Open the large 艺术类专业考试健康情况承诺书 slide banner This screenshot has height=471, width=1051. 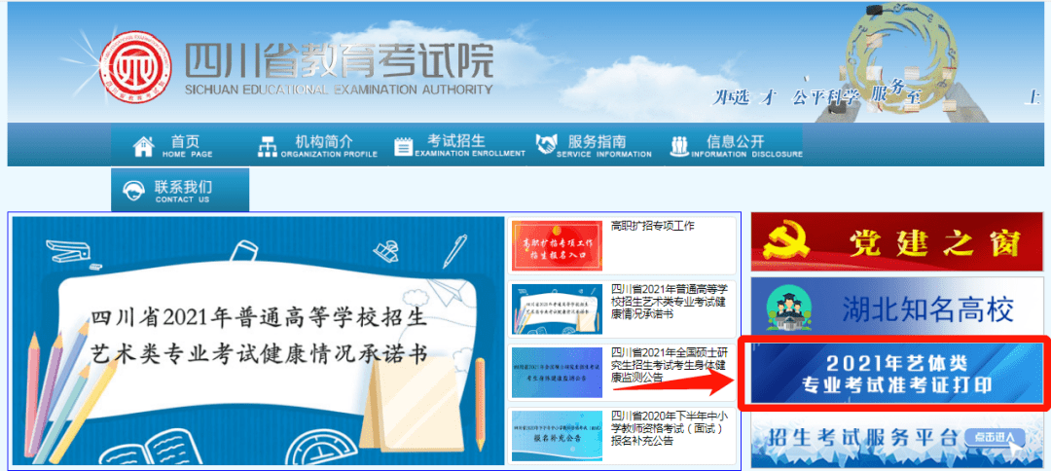[258, 341]
